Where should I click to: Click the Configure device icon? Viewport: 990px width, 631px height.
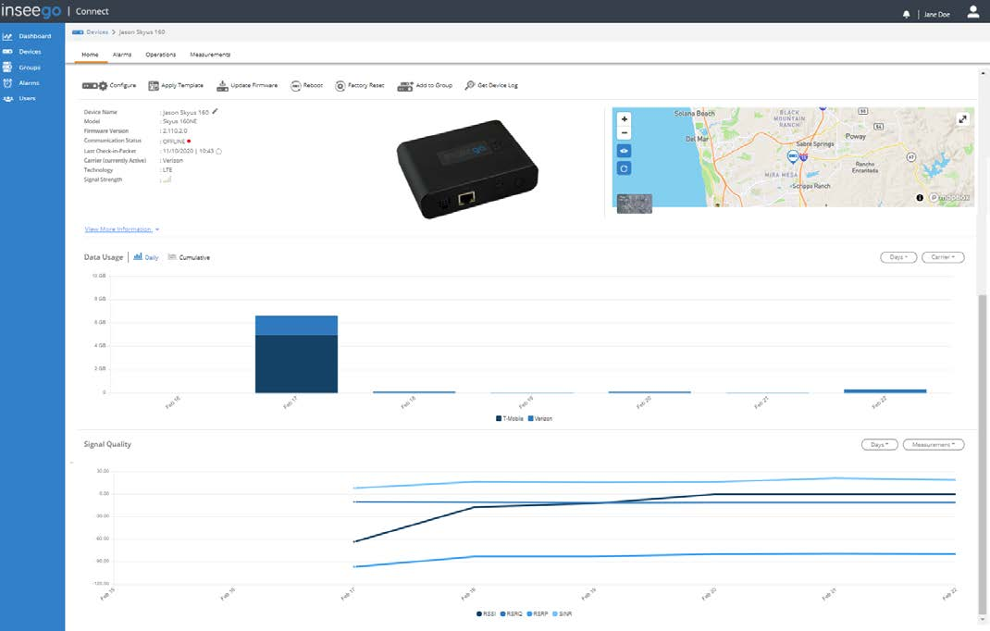click(94, 85)
